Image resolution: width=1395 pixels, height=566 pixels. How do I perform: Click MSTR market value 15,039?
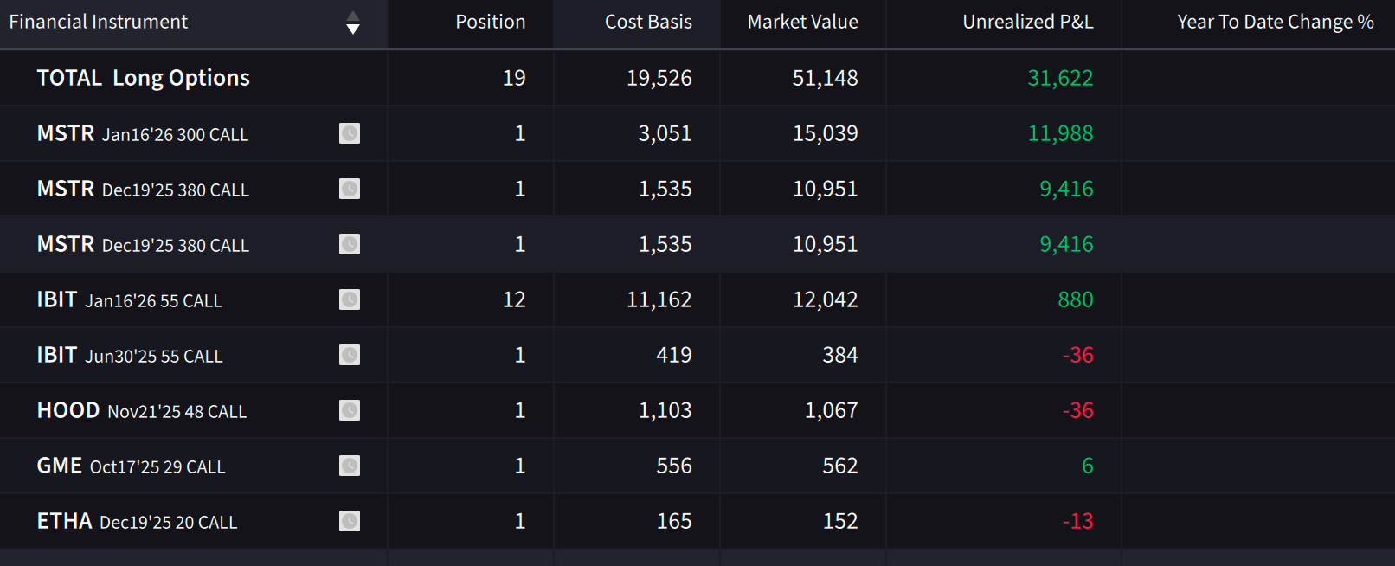click(x=826, y=133)
